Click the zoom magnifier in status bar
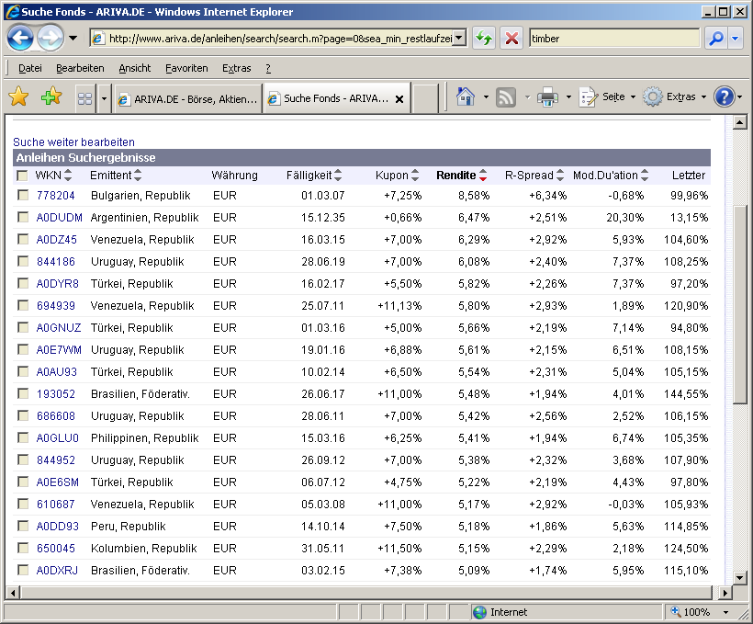 (x=676, y=611)
